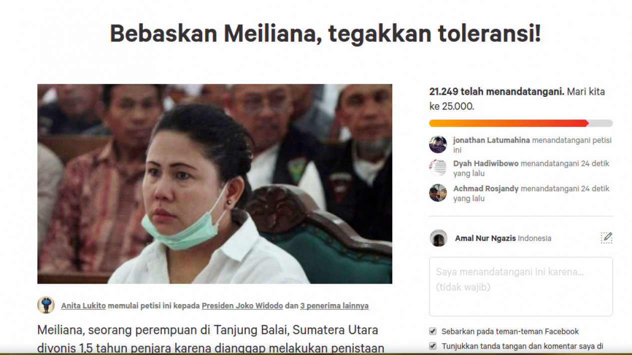Screen dimensions: 632x355
Task: Open the Anita Lukito profile link
Action: pyautogui.click(x=83, y=306)
